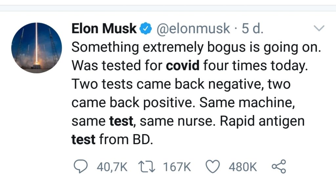This screenshot has height=183, width=336.
Task: Click the 40,7K reply count
Action: click(112, 167)
